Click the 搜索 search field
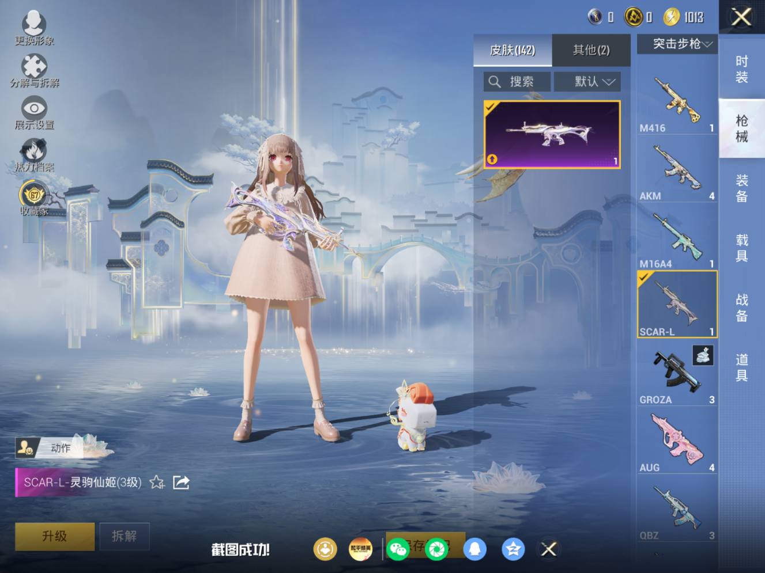 click(x=517, y=82)
